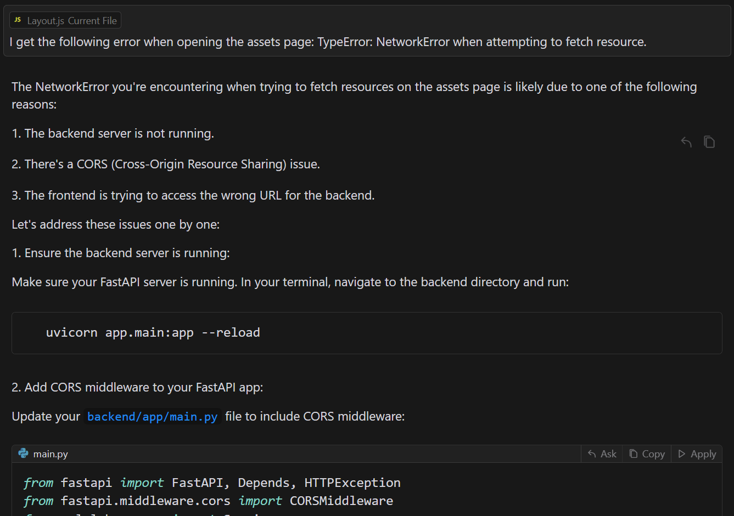Click the uvicorn app.main:app --reload command
Image resolution: width=734 pixels, height=516 pixels.
click(x=153, y=333)
